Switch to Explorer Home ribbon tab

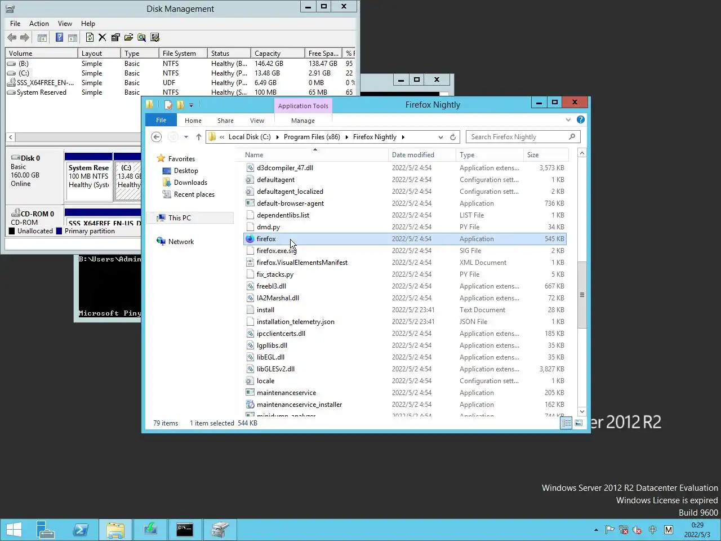[x=193, y=121]
